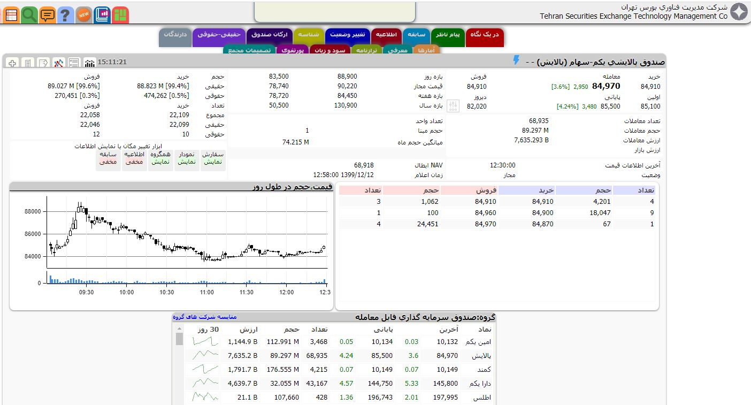
Task: Click the order book sell volume 24,451
Action: click(427, 224)
